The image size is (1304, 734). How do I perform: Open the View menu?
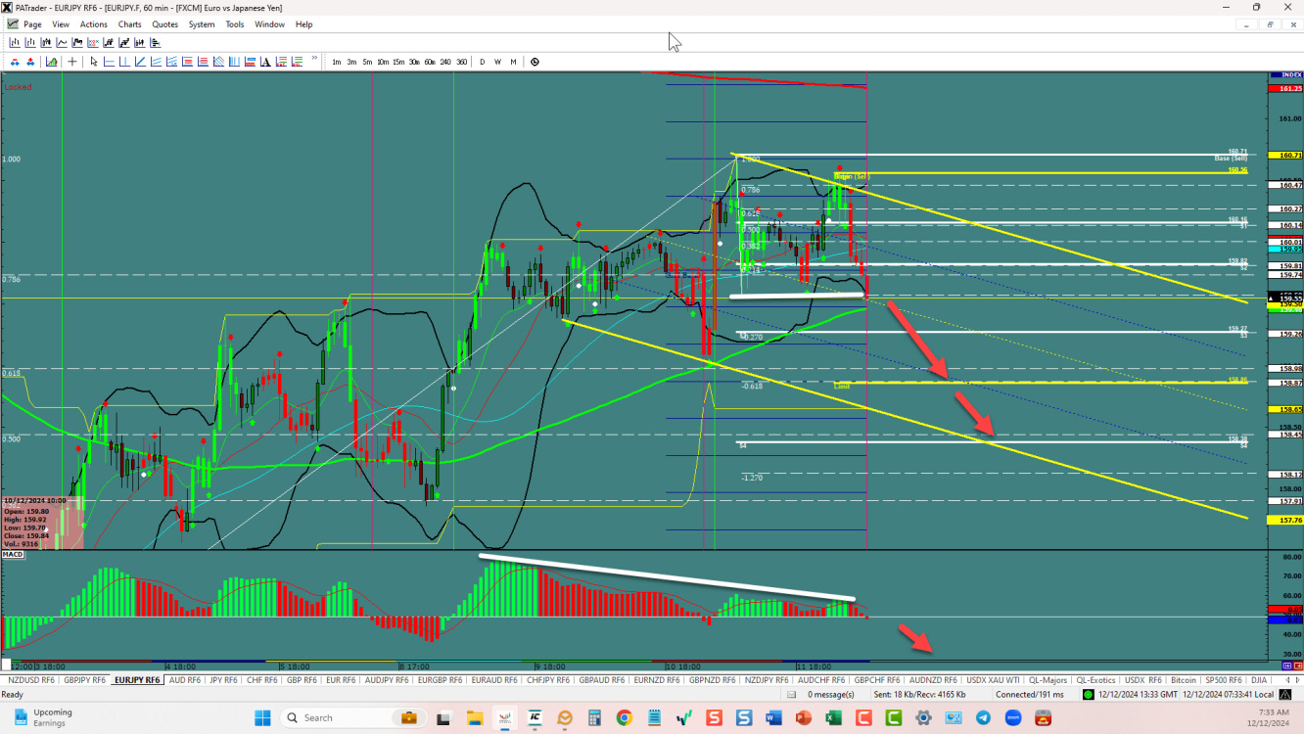61,24
